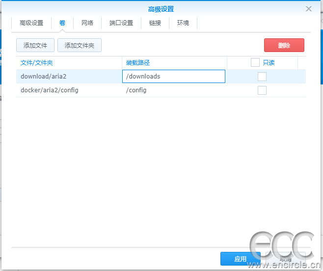Viewport: 323px width, 271px height.
Task: Click the 添加文件 button
Action: [x=35, y=46]
